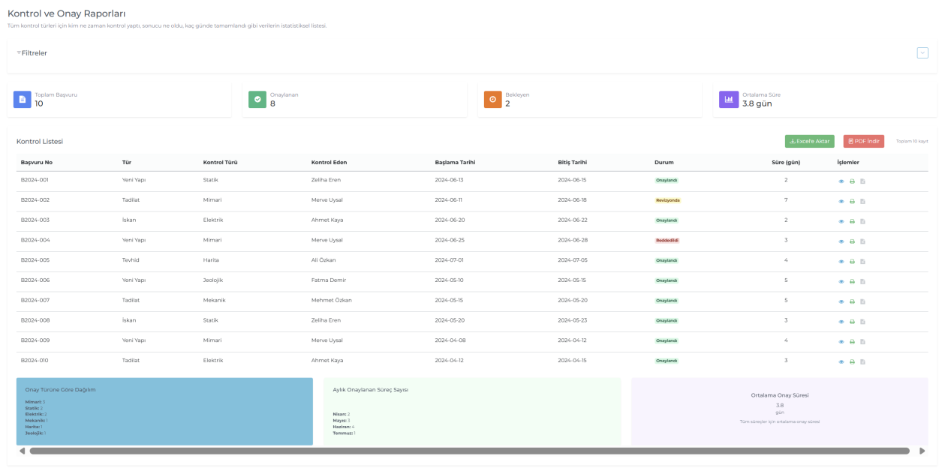945x468 pixels.
Task: Click the green Onaylanan checkmark icon
Action: tap(257, 99)
